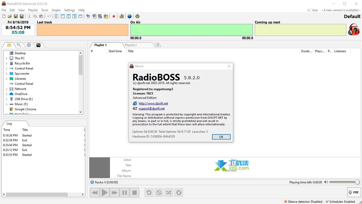Click the support@djsoft.net email link

[152, 108]
